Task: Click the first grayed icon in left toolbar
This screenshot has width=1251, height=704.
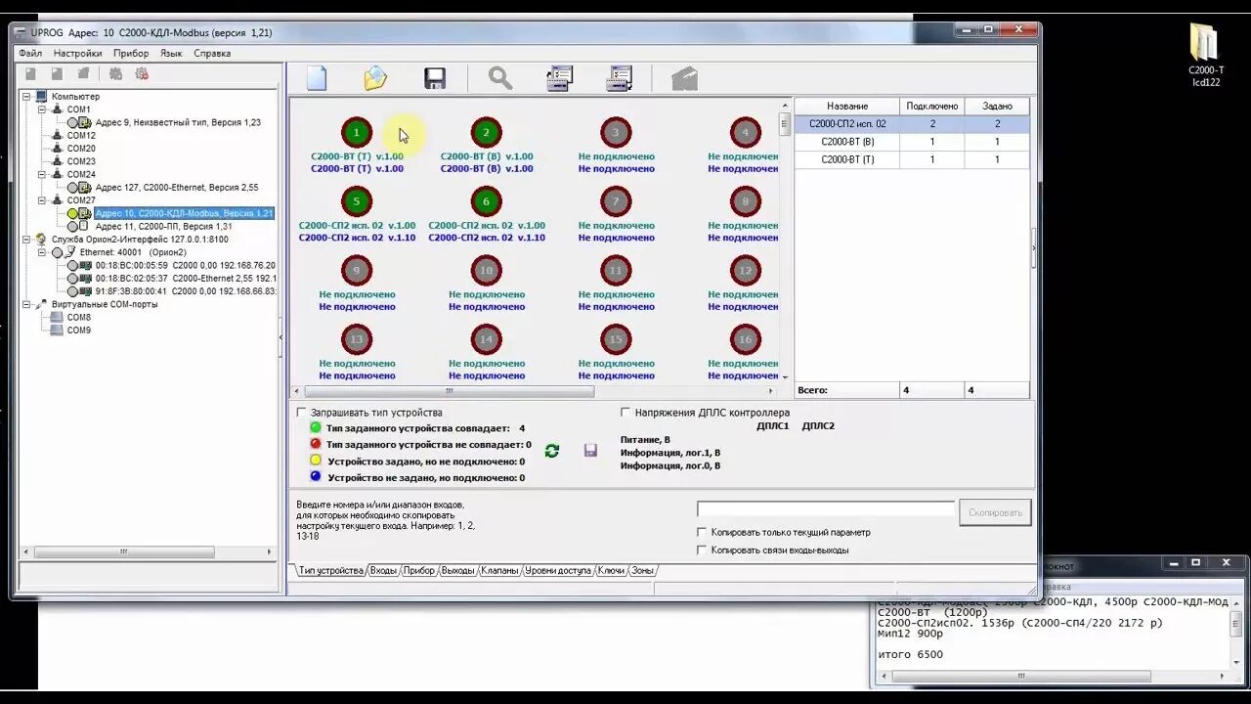Action: [x=30, y=73]
